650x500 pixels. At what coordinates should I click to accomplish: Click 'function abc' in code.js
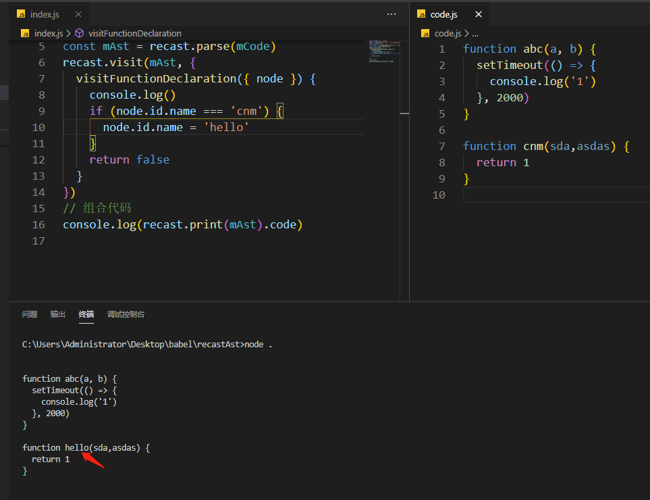(x=503, y=49)
